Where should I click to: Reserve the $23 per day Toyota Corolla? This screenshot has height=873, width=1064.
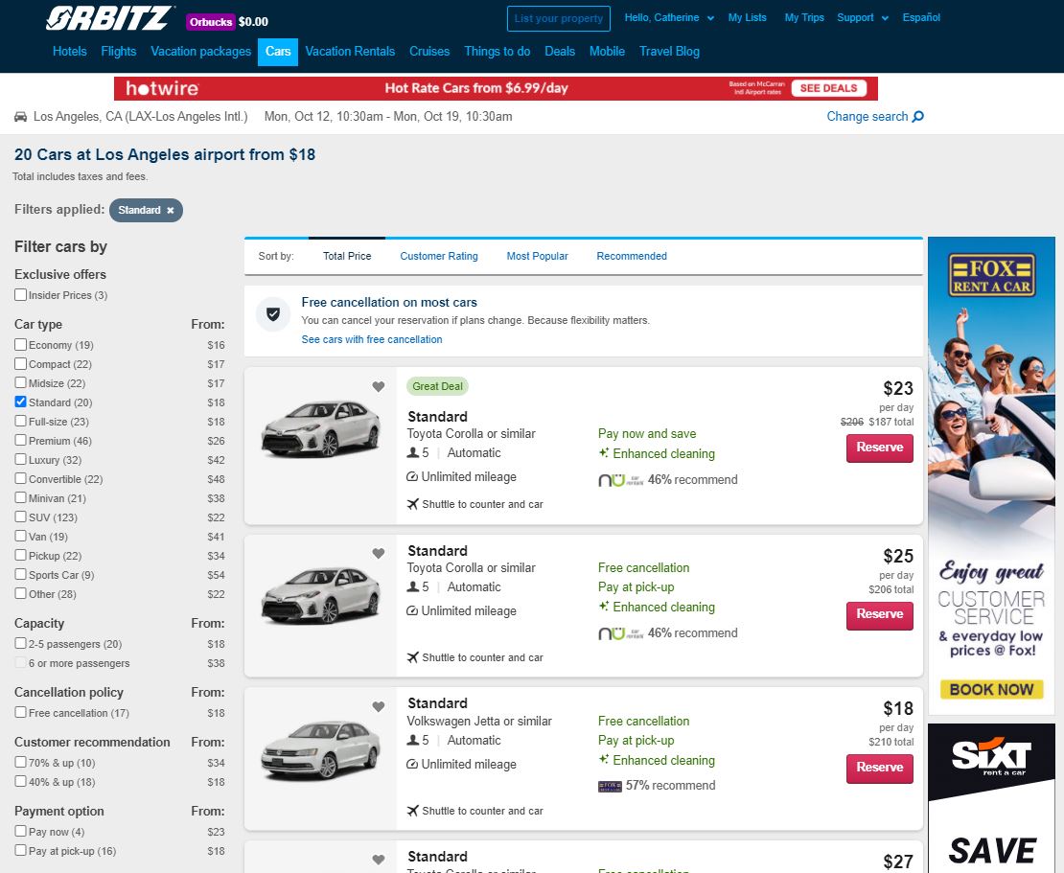point(879,448)
